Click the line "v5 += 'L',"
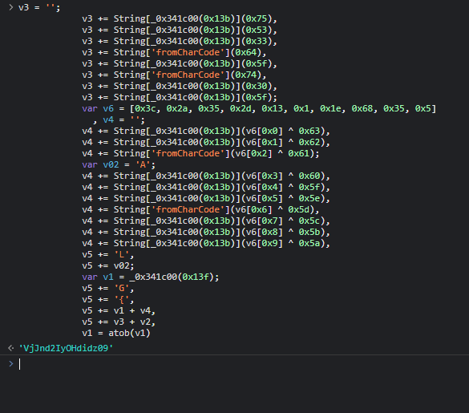 [x=108, y=254]
